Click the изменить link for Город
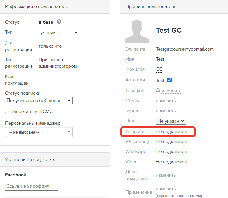Image resolution: width=228 pixels, height=198 pixels. point(166,111)
